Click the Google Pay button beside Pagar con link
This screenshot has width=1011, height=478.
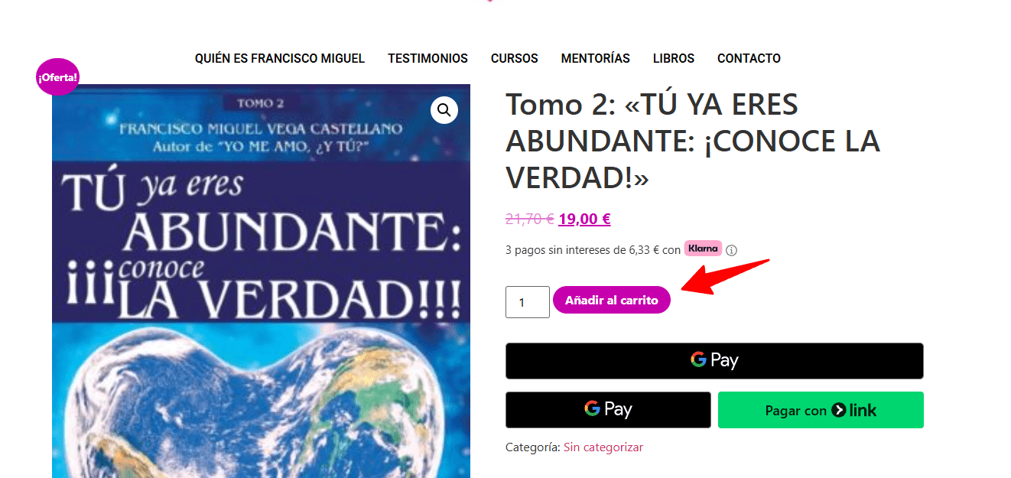[608, 410]
